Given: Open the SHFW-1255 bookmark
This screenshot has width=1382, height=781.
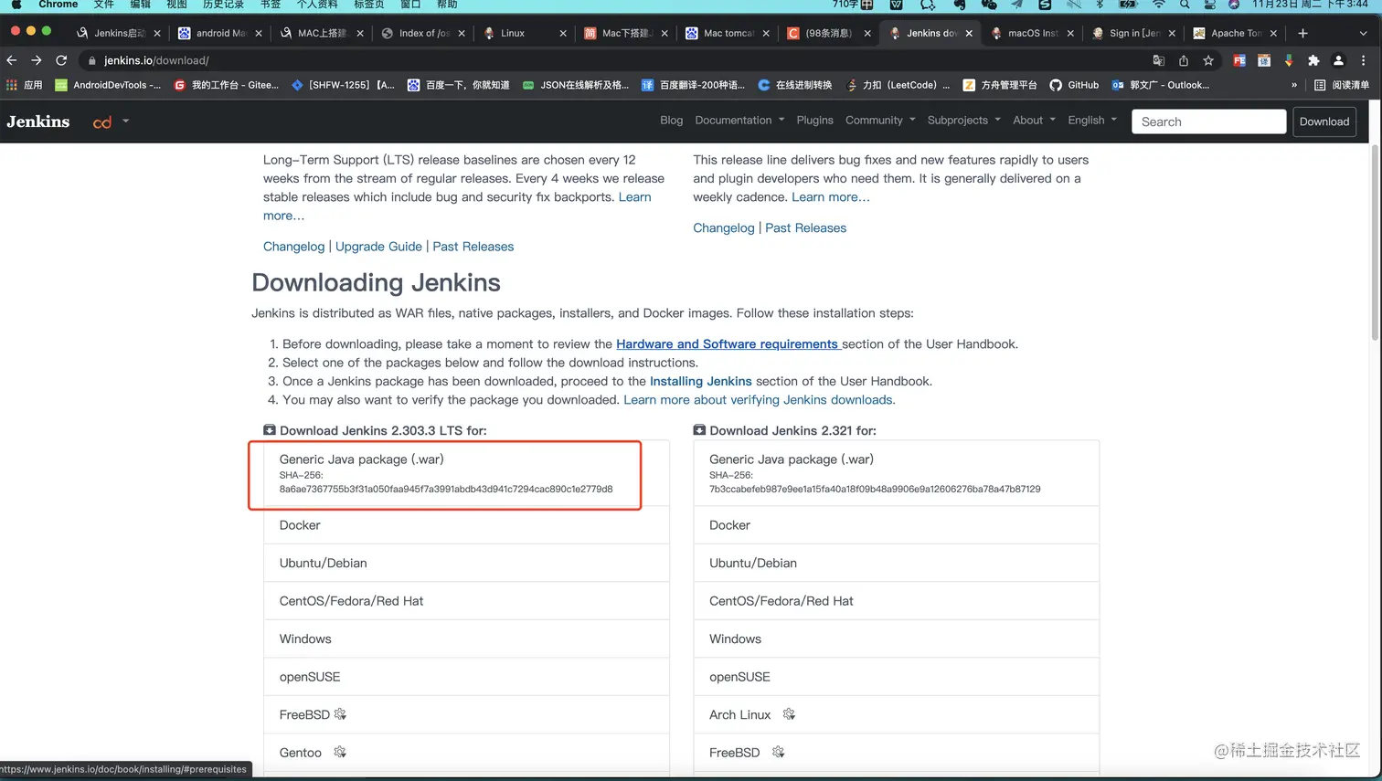Looking at the screenshot, I should coord(343,85).
